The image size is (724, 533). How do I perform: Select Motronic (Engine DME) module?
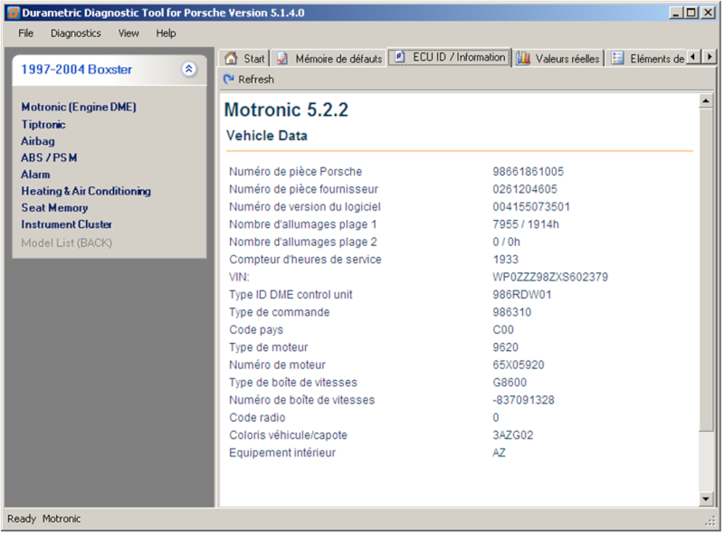pyautogui.click(x=79, y=107)
